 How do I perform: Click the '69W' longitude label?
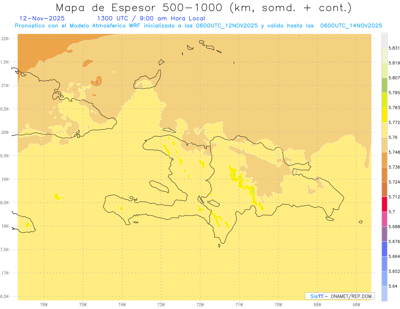click(x=317, y=305)
